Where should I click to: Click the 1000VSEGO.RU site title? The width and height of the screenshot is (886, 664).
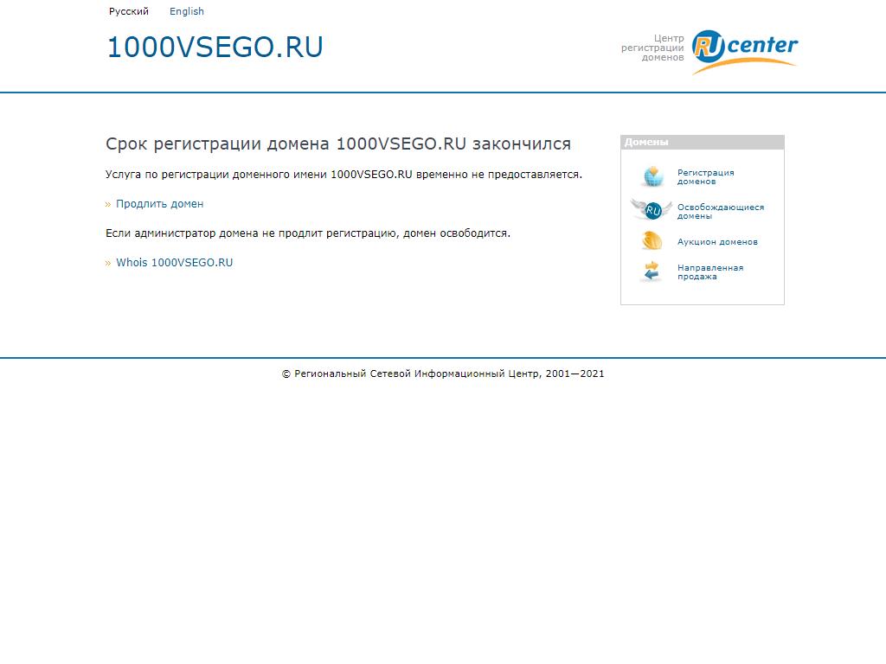pos(215,48)
